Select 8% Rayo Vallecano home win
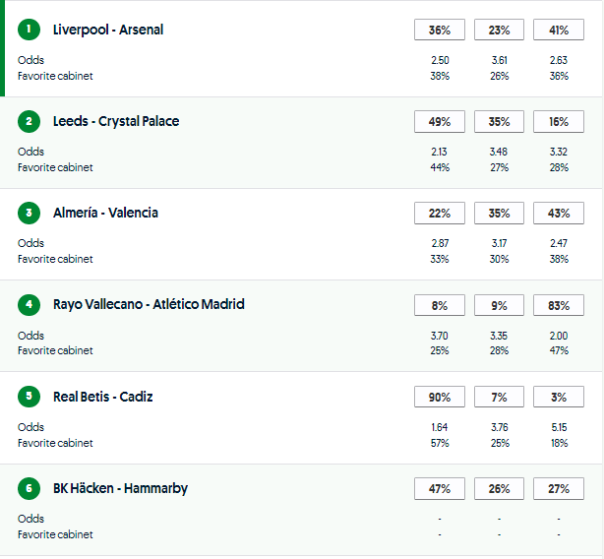 point(440,305)
